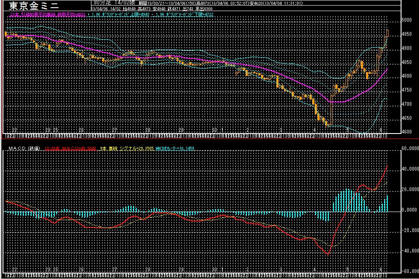Click the closing price '終4971' in header
The image size is (419, 279).
(174, 9)
